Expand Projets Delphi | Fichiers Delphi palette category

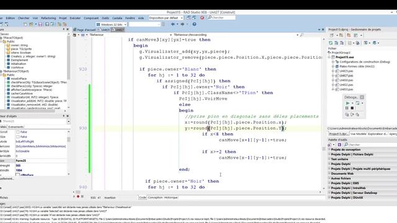329,154
